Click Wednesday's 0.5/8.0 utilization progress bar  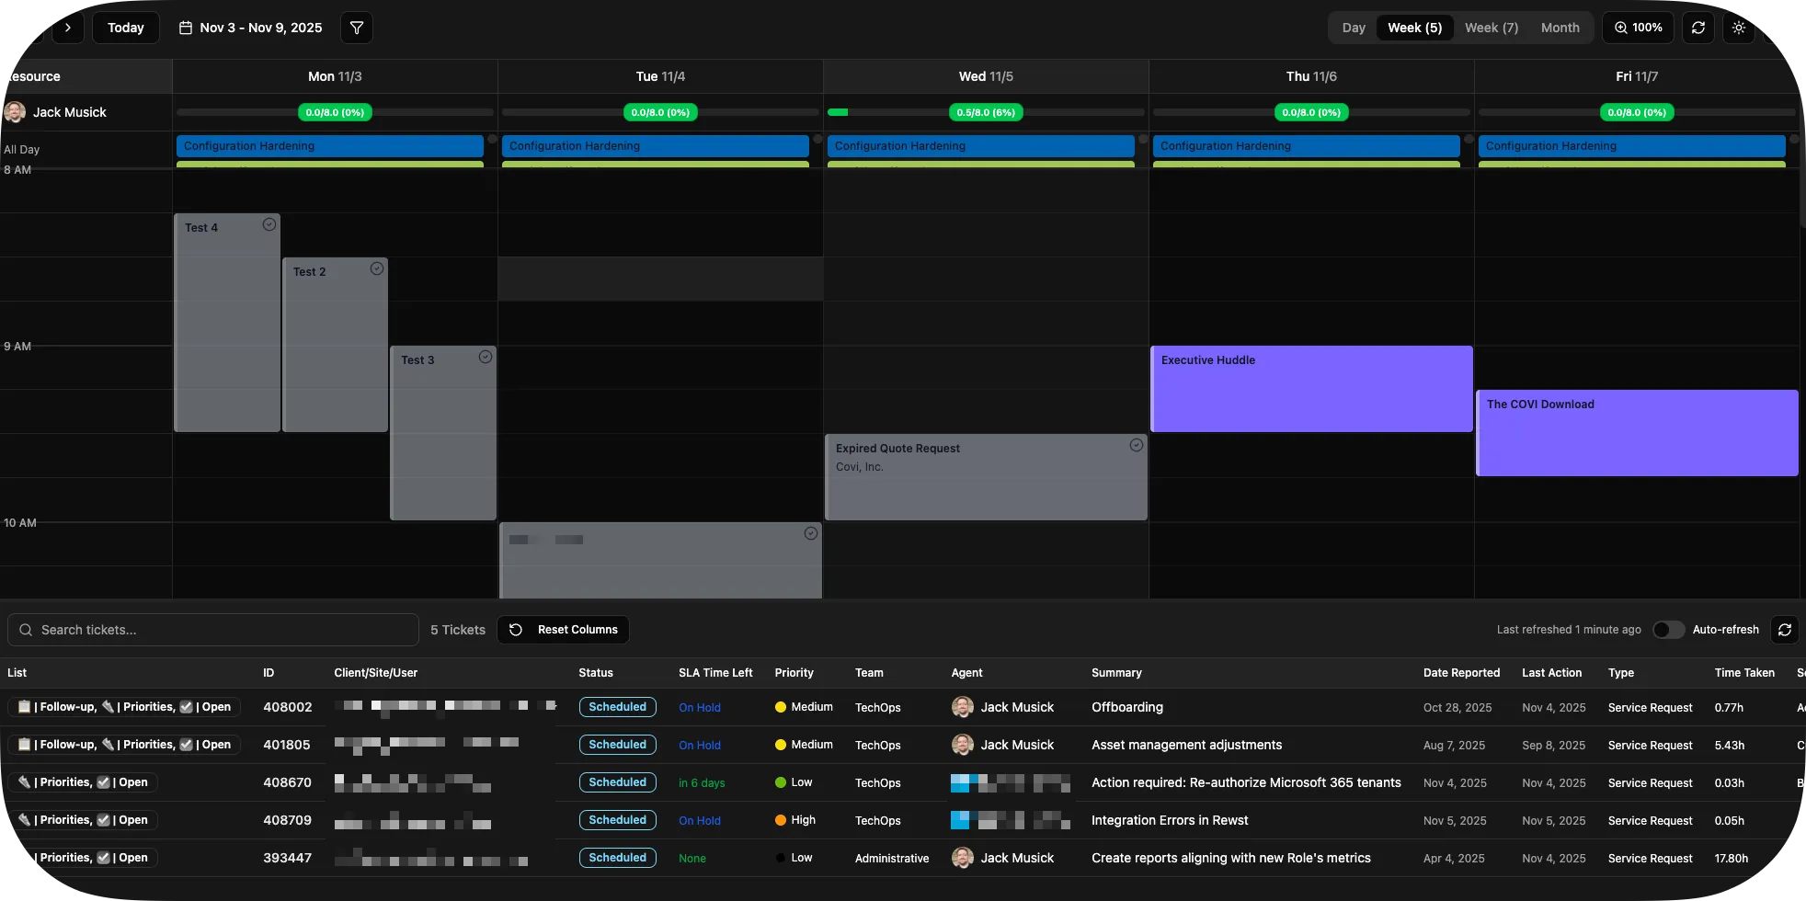(x=986, y=112)
